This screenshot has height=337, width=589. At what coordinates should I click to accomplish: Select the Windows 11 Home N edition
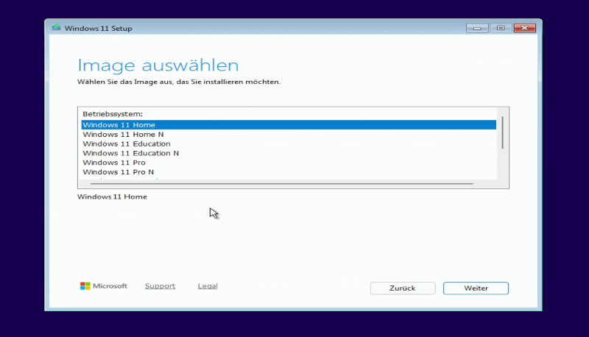[x=289, y=135]
